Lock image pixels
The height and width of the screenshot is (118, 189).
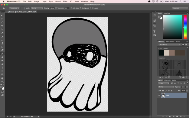[x=166, y=90]
